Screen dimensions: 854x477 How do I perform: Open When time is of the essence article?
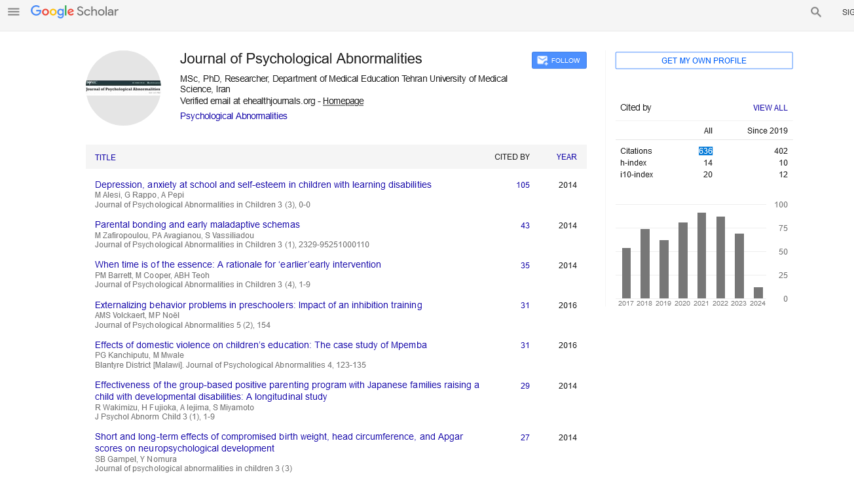238,264
